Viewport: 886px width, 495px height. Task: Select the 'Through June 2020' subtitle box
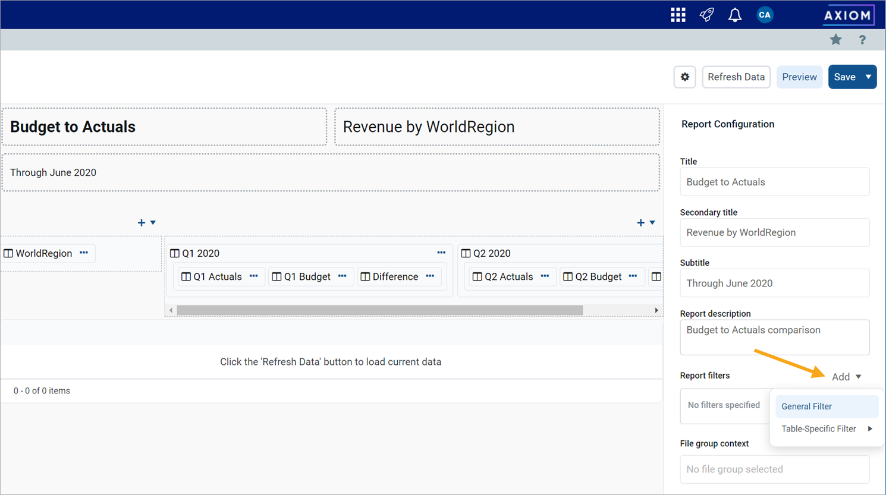click(x=331, y=172)
